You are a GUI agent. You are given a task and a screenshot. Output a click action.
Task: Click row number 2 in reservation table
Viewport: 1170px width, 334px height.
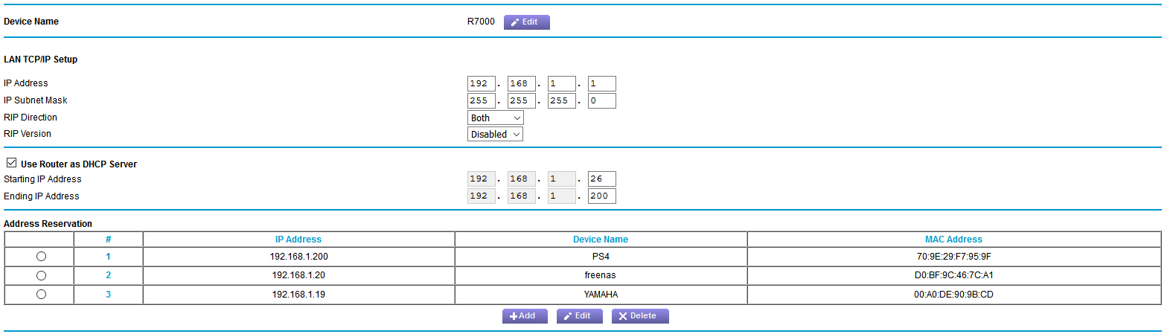point(108,275)
